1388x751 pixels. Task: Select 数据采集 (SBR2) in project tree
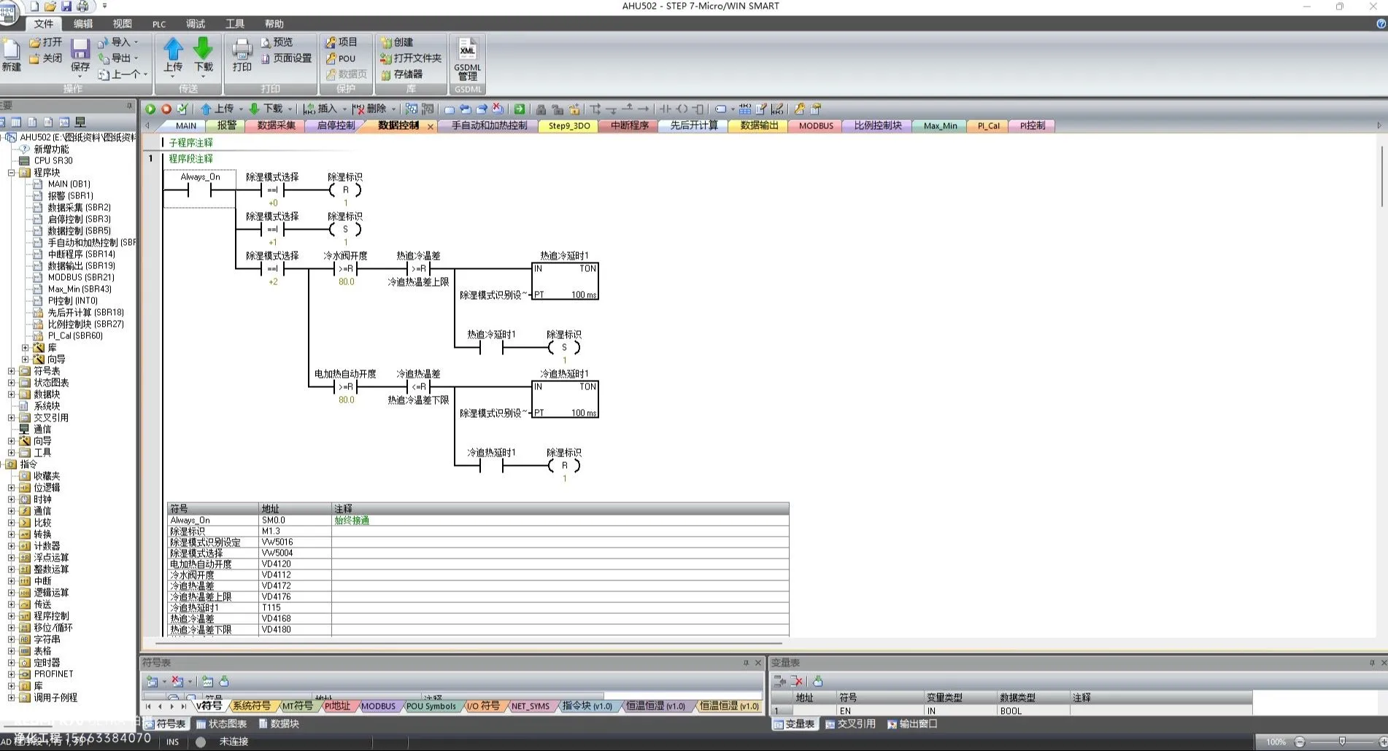[x=79, y=208]
